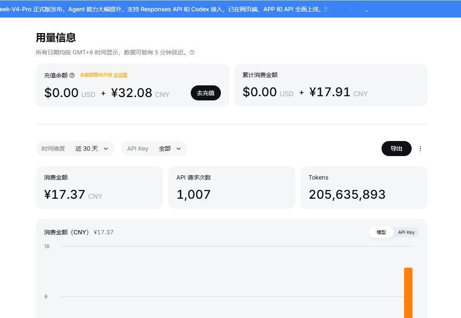Viewport: 461px width, 318px height.
Task: Click the 消费金额（CNY）chart title
Action: pos(67,232)
